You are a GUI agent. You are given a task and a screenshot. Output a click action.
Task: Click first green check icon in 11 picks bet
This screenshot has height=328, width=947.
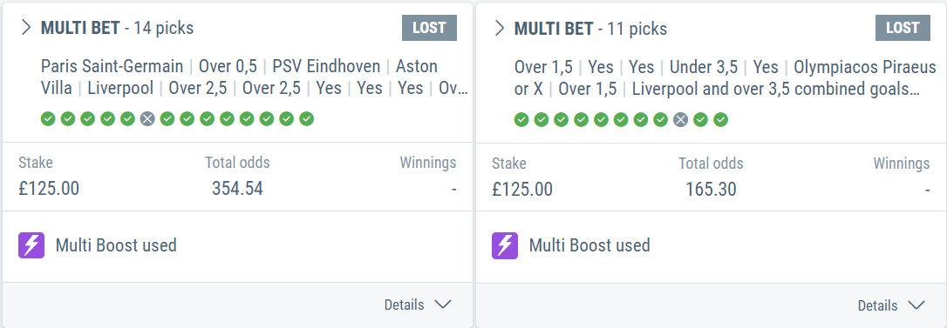pos(521,119)
